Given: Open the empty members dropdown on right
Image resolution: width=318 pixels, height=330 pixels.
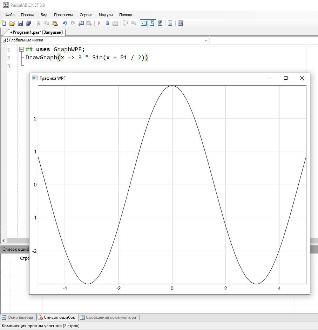Looking at the screenshot, I should coord(263,40).
